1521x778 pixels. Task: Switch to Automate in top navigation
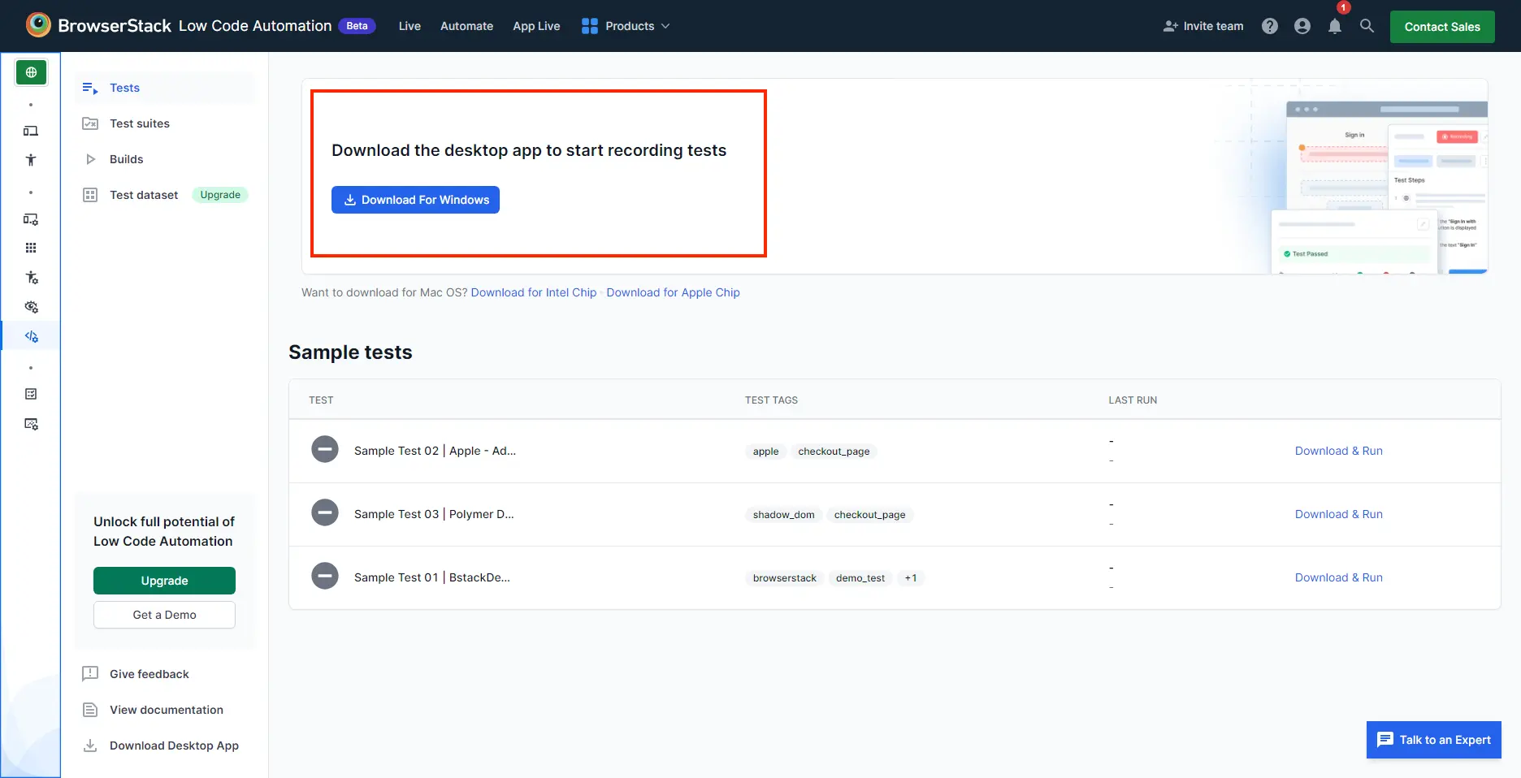pyautogui.click(x=466, y=26)
